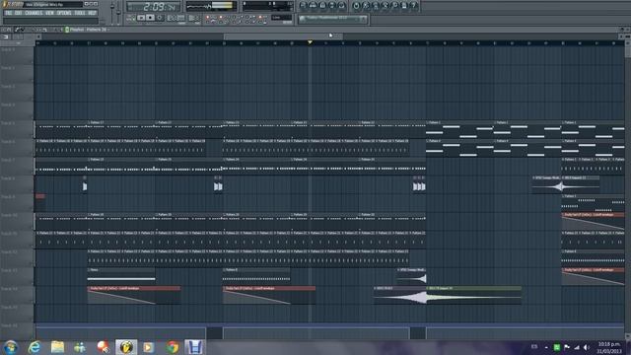This screenshot has height=355, width=631.
Task: Click the CPU and memory monitor panel
Action: pos(268,6)
